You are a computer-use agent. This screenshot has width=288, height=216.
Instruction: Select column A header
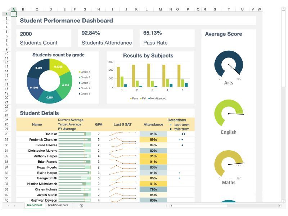click(x=14, y=9)
